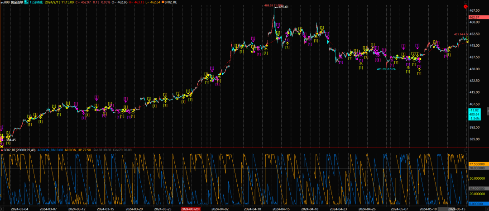
Task: Click the 431.29 -8.16% low price label
Action: pos(386,69)
